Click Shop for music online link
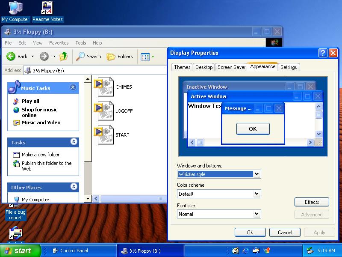 click(x=39, y=112)
